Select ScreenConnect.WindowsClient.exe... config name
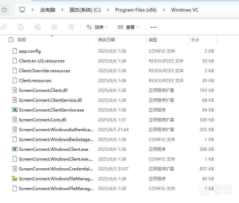 pos(56,159)
